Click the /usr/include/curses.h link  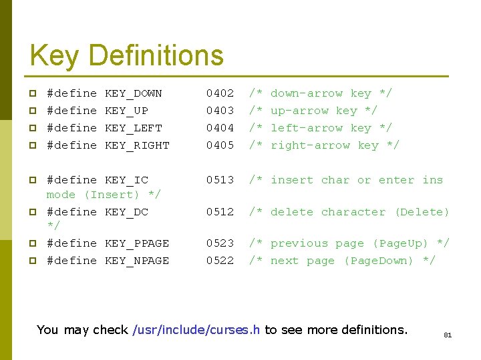(196, 330)
